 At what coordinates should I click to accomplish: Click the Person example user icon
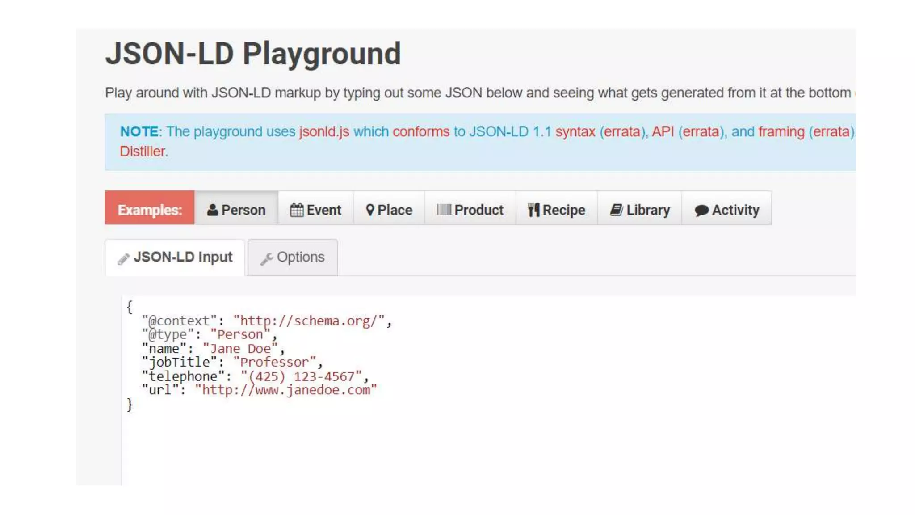tap(212, 210)
